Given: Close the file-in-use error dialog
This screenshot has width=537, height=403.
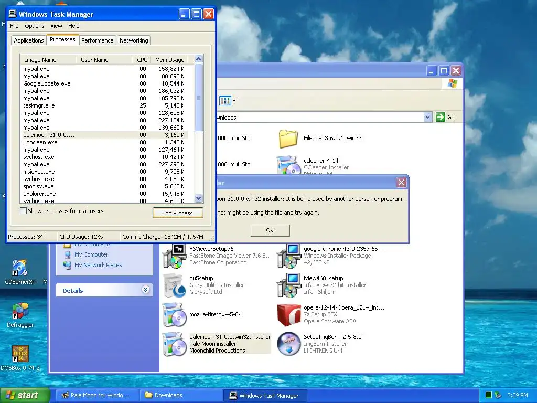Looking at the screenshot, I should (x=401, y=182).
